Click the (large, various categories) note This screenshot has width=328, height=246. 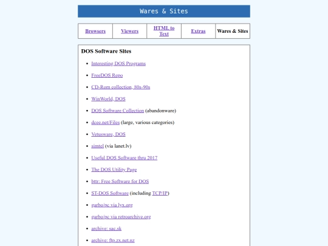coord(148,122)
